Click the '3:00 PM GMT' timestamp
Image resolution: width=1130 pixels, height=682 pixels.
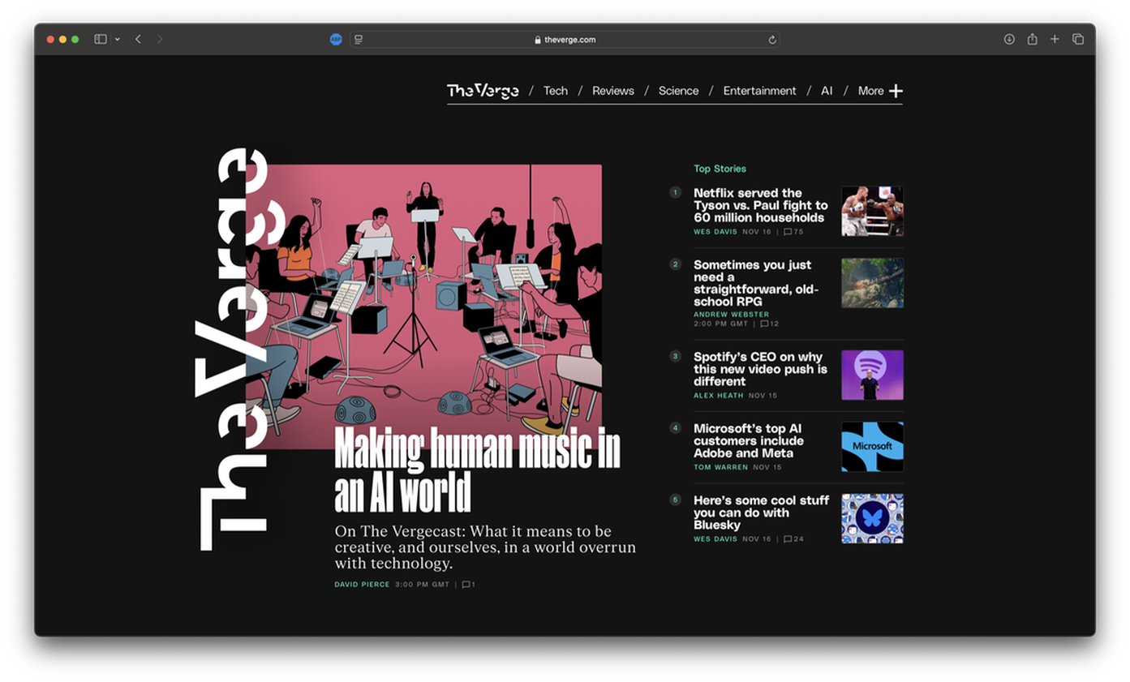(x=422, y=585)
